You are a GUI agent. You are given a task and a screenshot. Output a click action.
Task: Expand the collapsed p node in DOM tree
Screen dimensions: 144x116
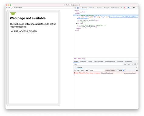[x=77, y=23]
